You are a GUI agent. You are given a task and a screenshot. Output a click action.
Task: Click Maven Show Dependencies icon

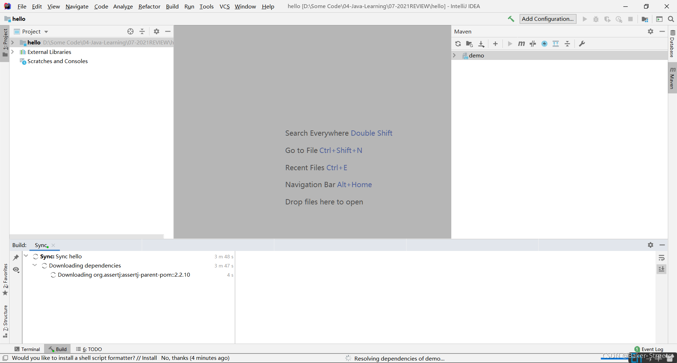point(556,44)
